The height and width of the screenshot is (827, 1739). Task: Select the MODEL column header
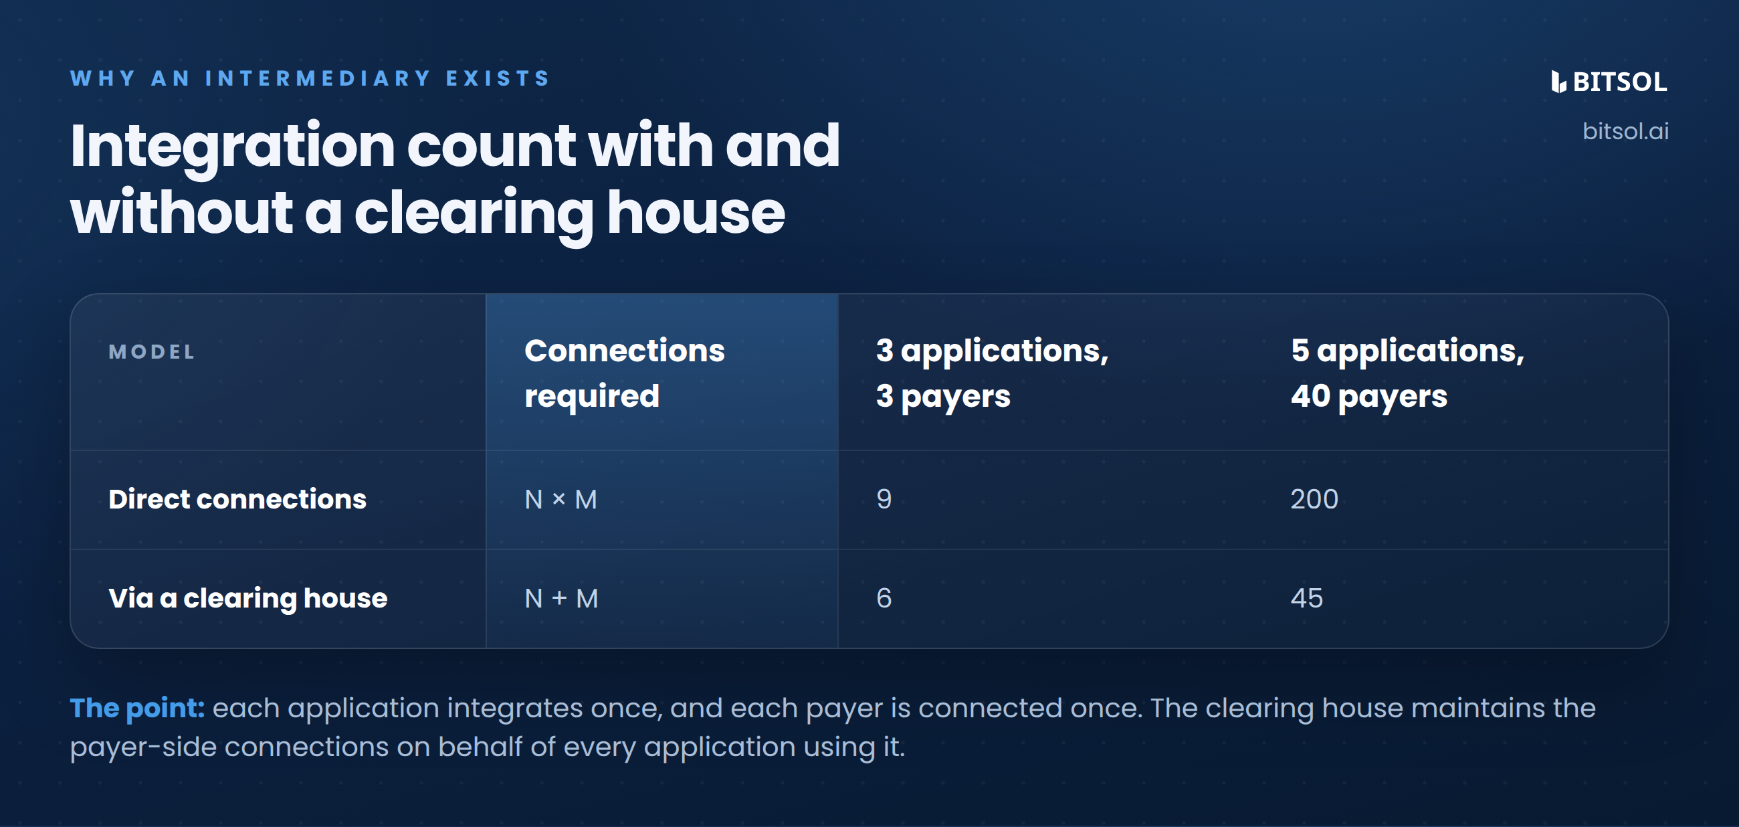pos(152,352)
